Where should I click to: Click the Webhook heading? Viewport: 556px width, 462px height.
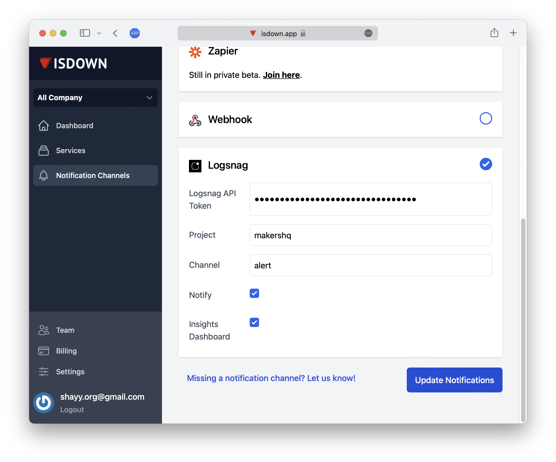230,119
